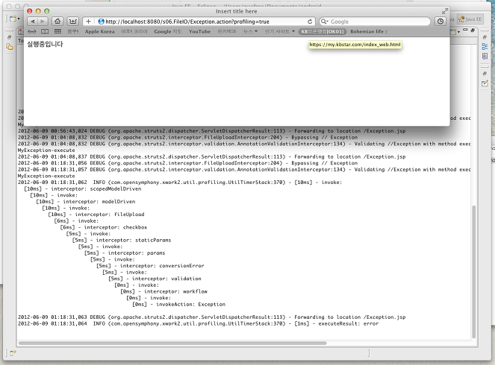495x365 pixels.
Task: Open the Project Explorer fast view in Eclipse
Action: (10, 47)
